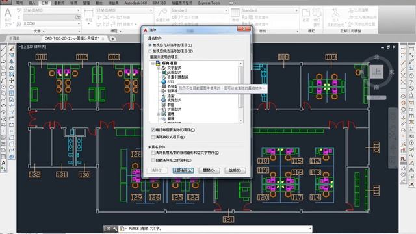Select 視覺型式 in purge tree
This screenshot has width=416, height=234.
point(174,100)
